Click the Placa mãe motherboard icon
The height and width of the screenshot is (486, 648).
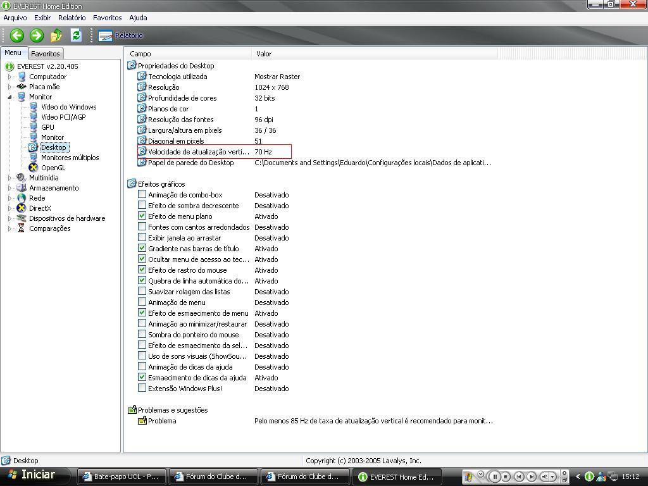point(22,87)
